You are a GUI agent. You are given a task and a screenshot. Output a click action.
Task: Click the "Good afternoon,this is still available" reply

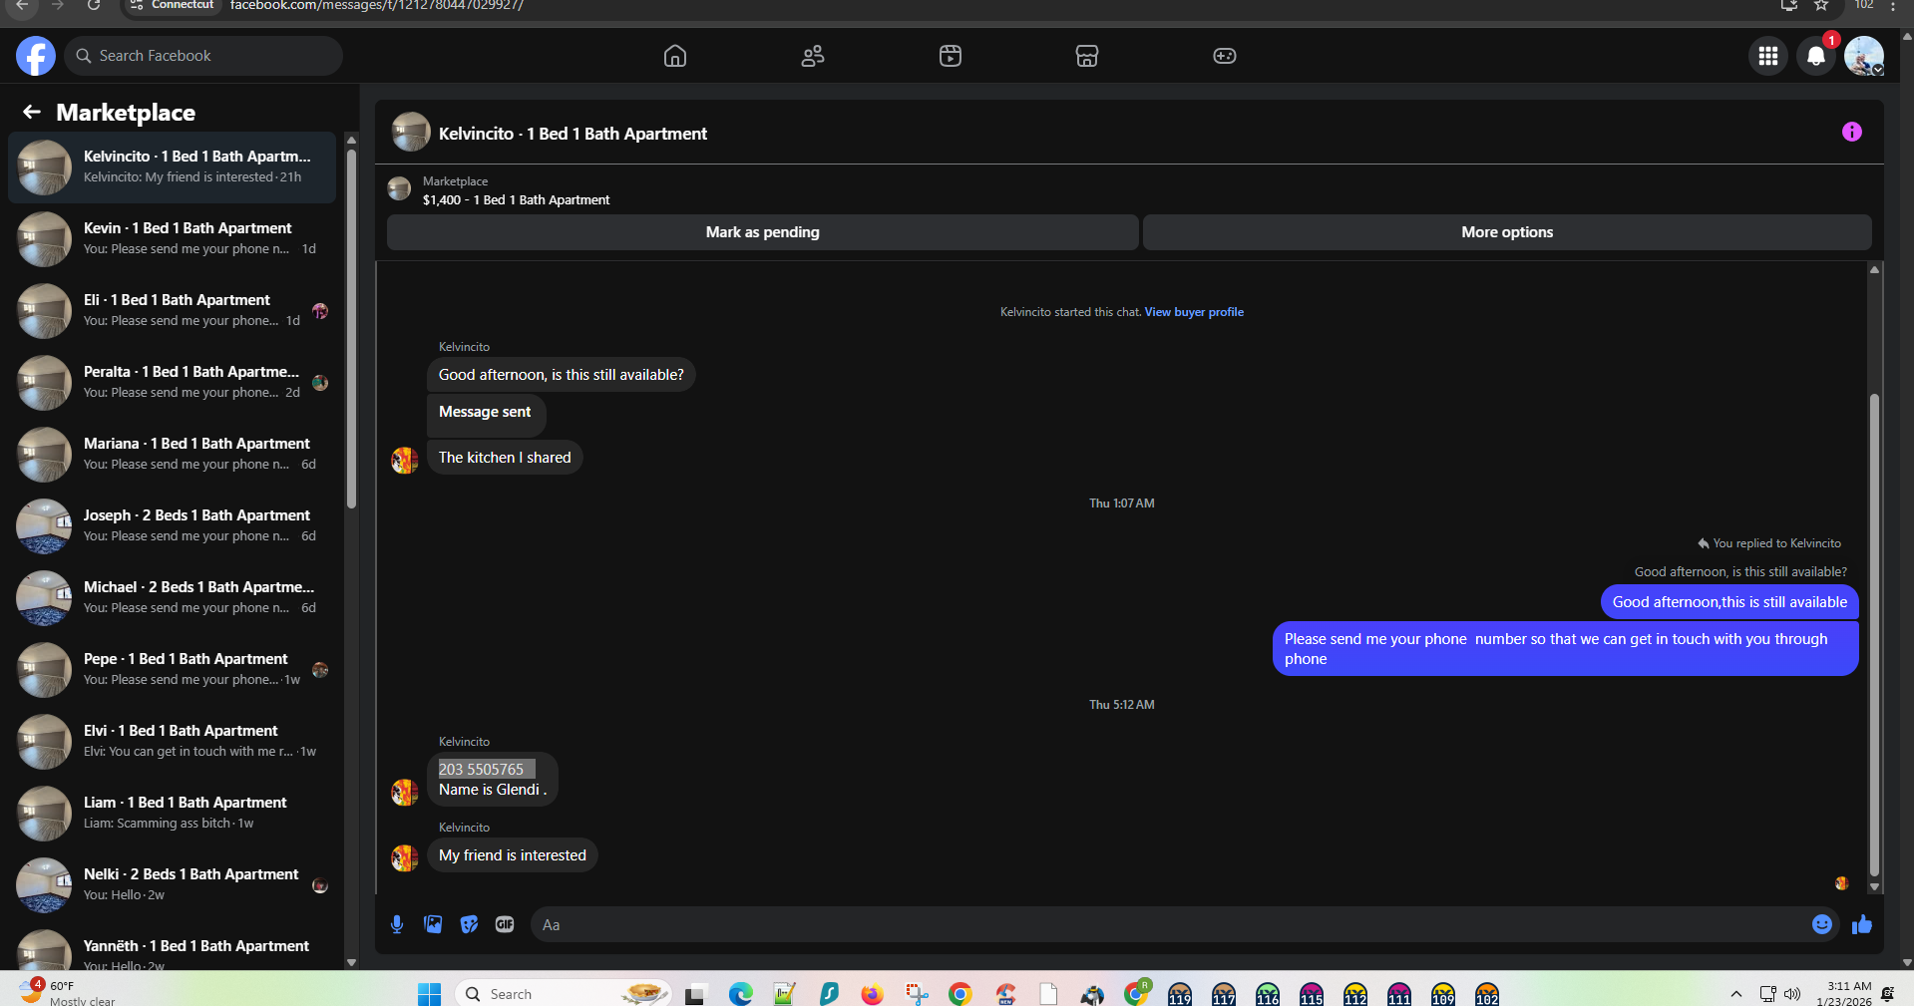click(x=1729, y=602)
